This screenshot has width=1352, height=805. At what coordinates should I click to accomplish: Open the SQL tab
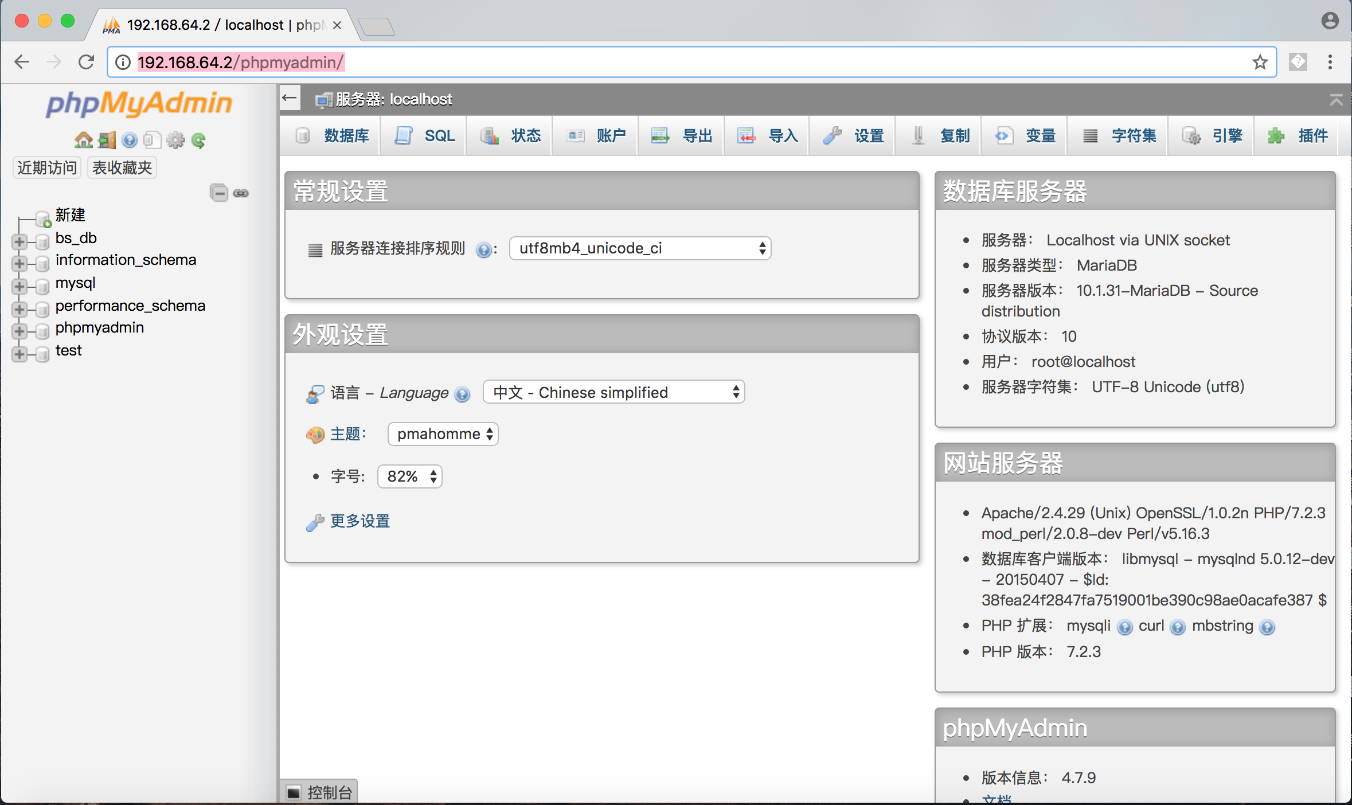point(425,136)
